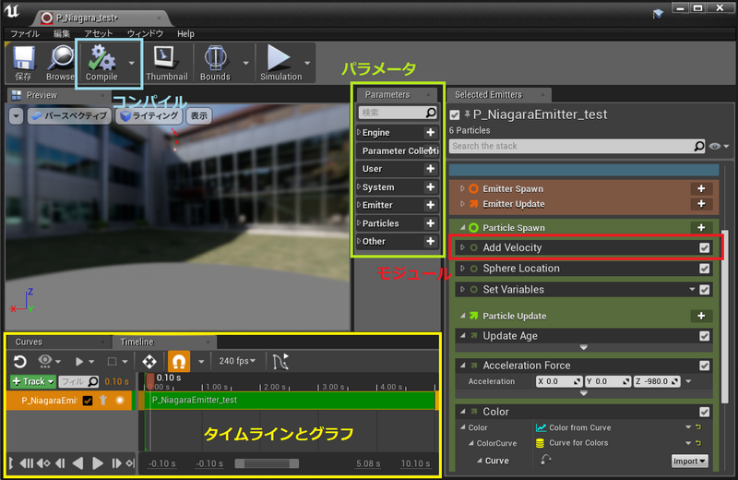
Task: Open the Import curve dropdown button
Action: 689,462
